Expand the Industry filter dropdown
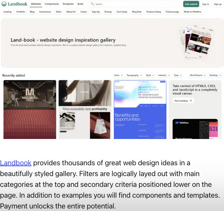This screenshot has height=211, width=224. click(x=164, y=75)
